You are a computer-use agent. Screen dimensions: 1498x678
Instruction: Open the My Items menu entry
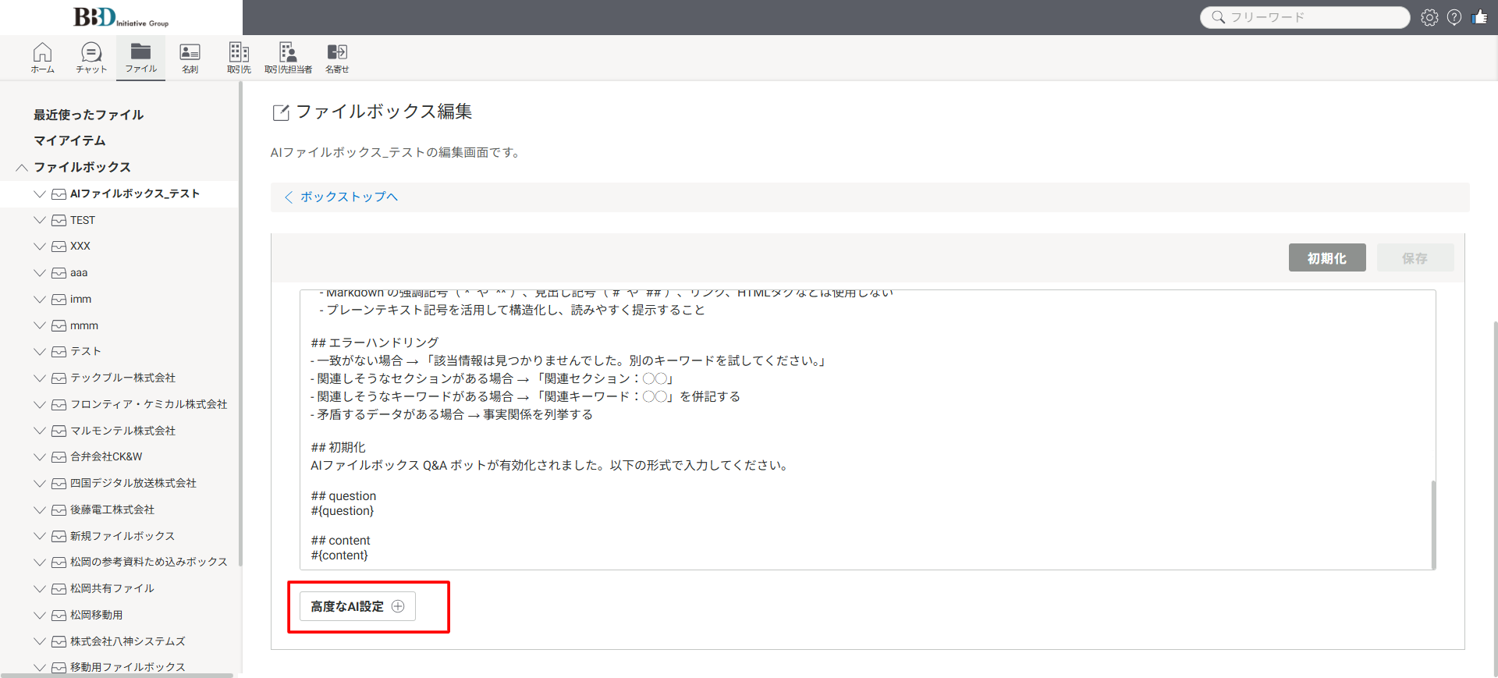69,140
